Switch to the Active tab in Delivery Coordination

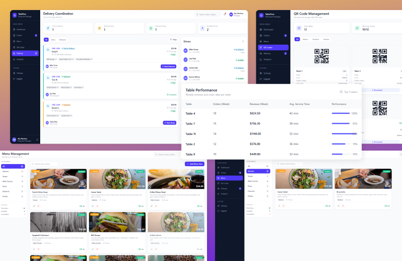pyautogui.click(x=53, y=39)
